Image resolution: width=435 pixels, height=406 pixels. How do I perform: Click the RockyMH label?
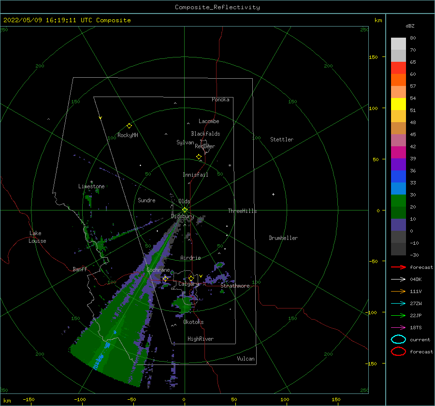pos(128,135)
